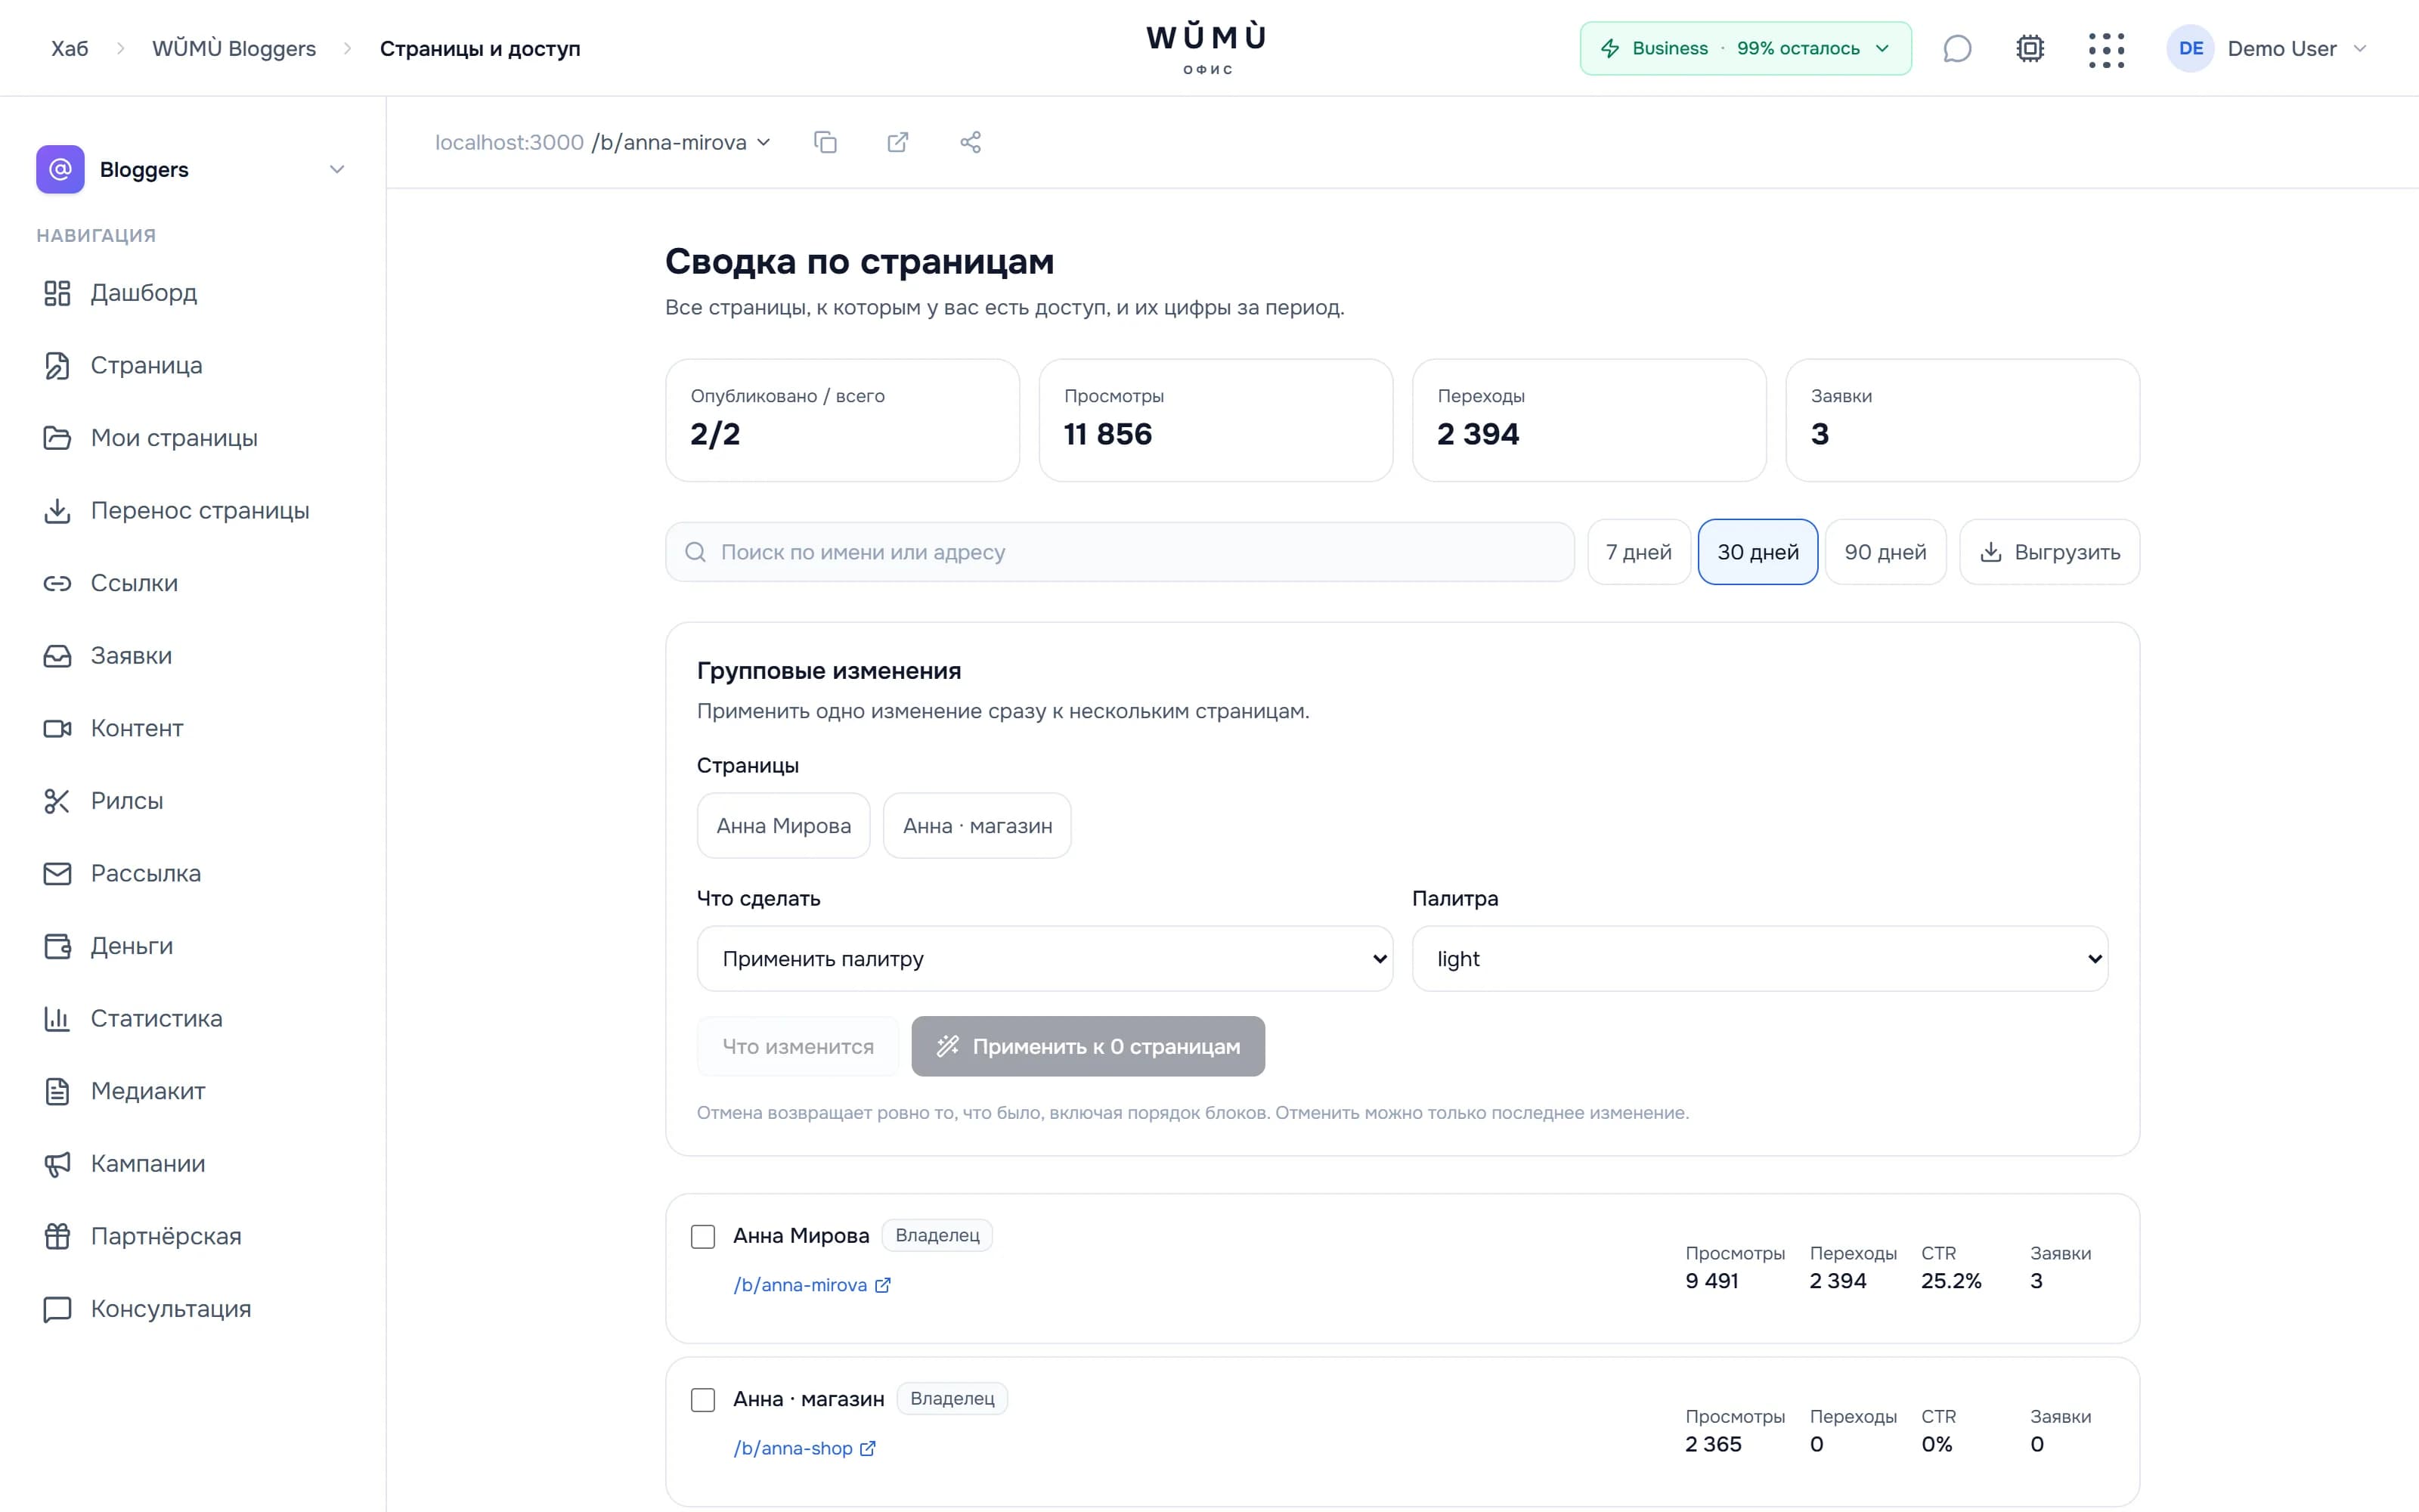Image resolution: width=2419 pixels, height=1512 pixels.
Task: Open the Палитра dropdown showing light
Action: (x=1759, y=958)
